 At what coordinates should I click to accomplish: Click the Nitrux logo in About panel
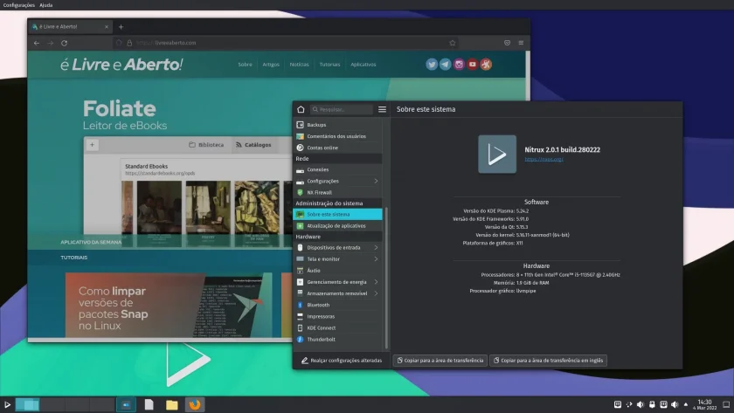497,155
